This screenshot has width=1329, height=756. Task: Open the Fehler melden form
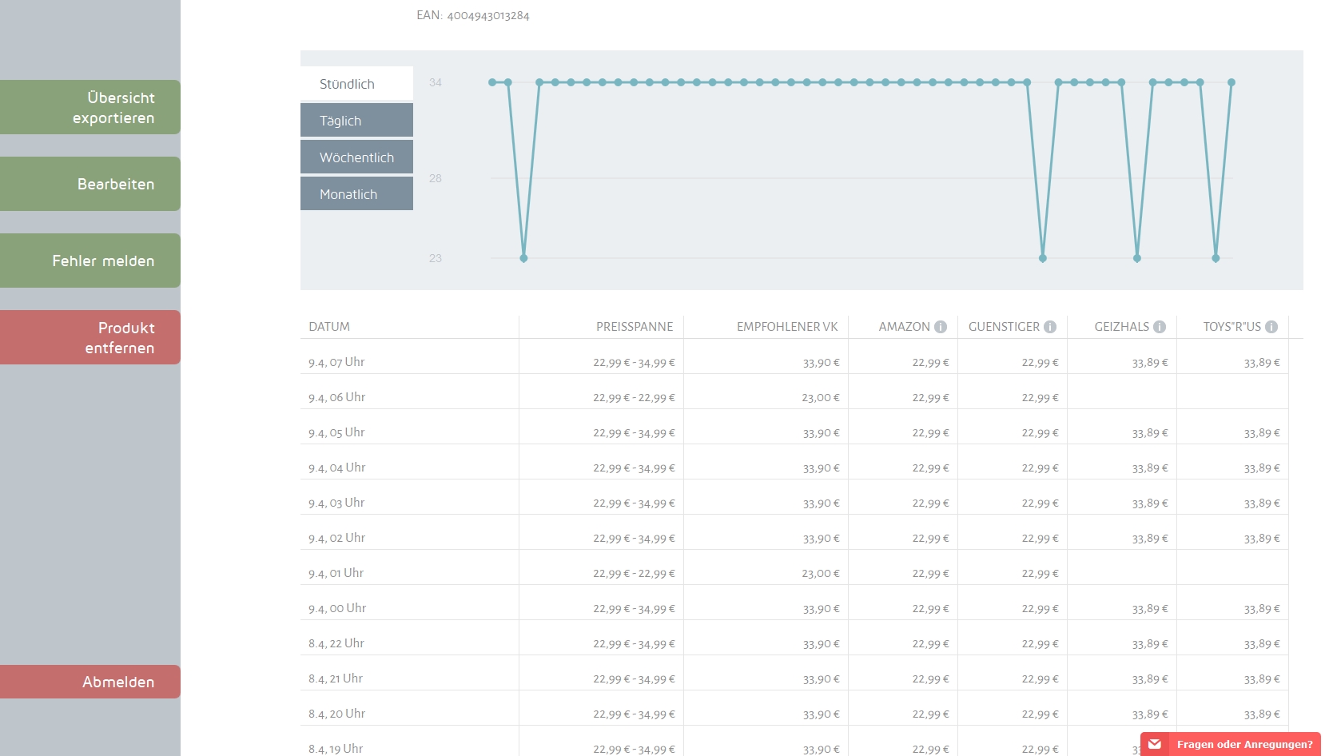tap(90, 261)
